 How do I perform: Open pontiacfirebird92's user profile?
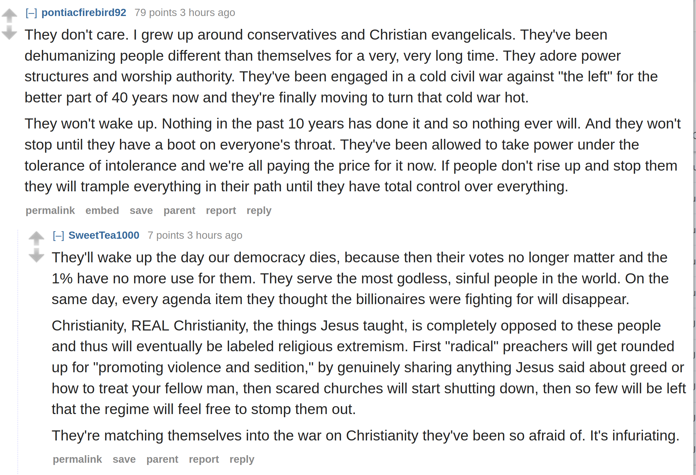[84, 13]
